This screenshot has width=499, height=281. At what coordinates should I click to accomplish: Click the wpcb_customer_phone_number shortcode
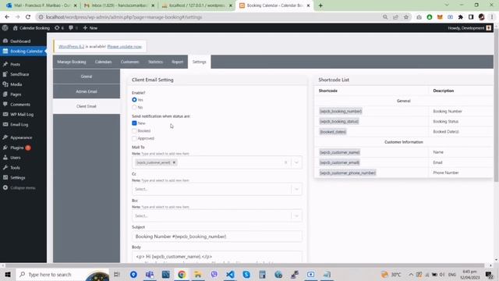coord(348,173)
